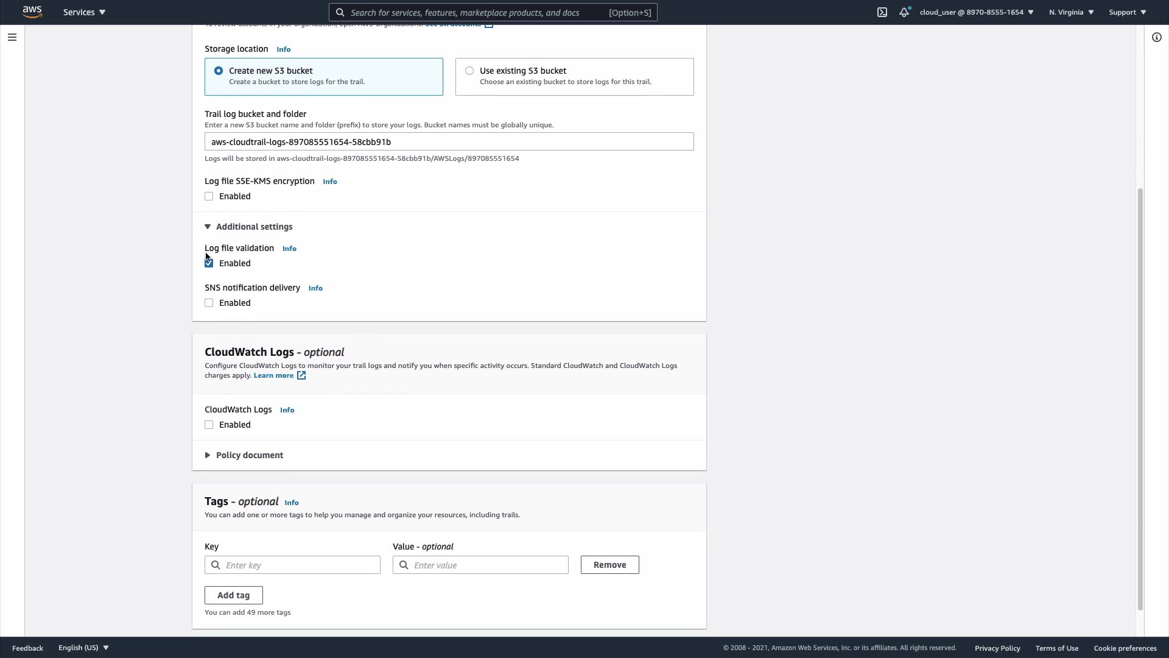
Task: Enable the CloudWatch Logs checkbox
Action: (x=209, y=425)
